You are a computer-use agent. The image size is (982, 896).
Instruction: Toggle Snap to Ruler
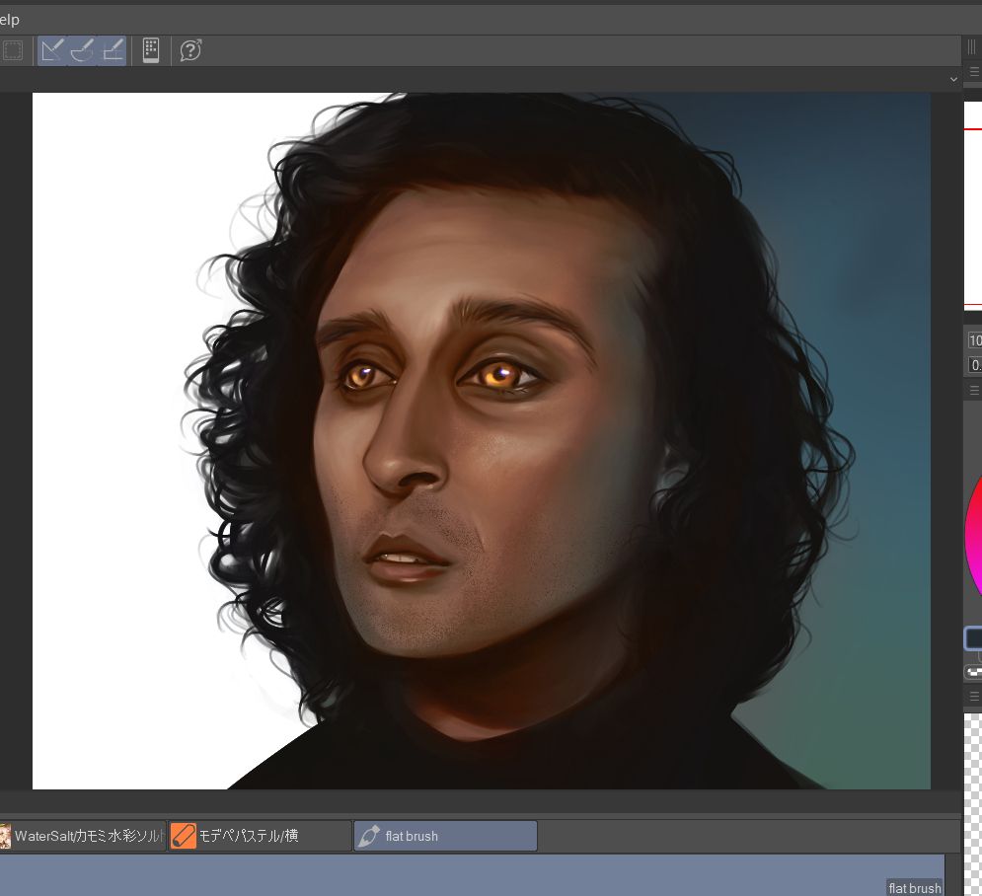(52, 50)
